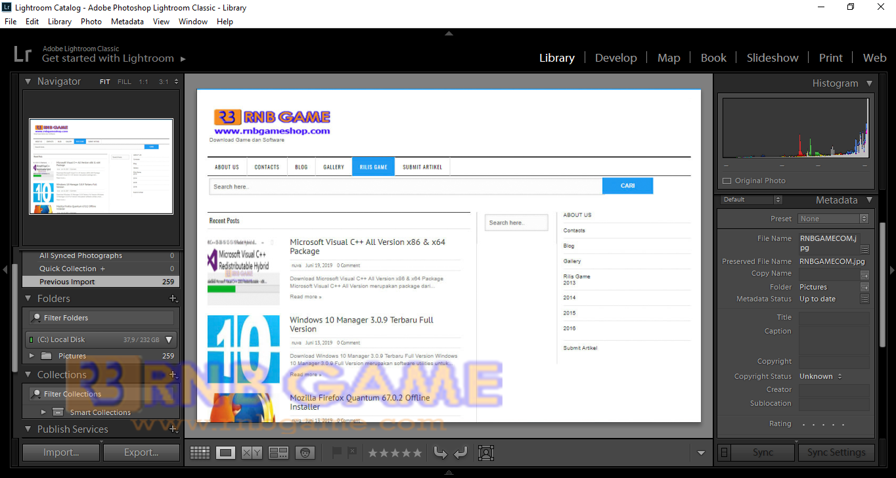The image size is (896, 478).
Task: Open Compare view (XY) icon
Action: tap(252, 452)
